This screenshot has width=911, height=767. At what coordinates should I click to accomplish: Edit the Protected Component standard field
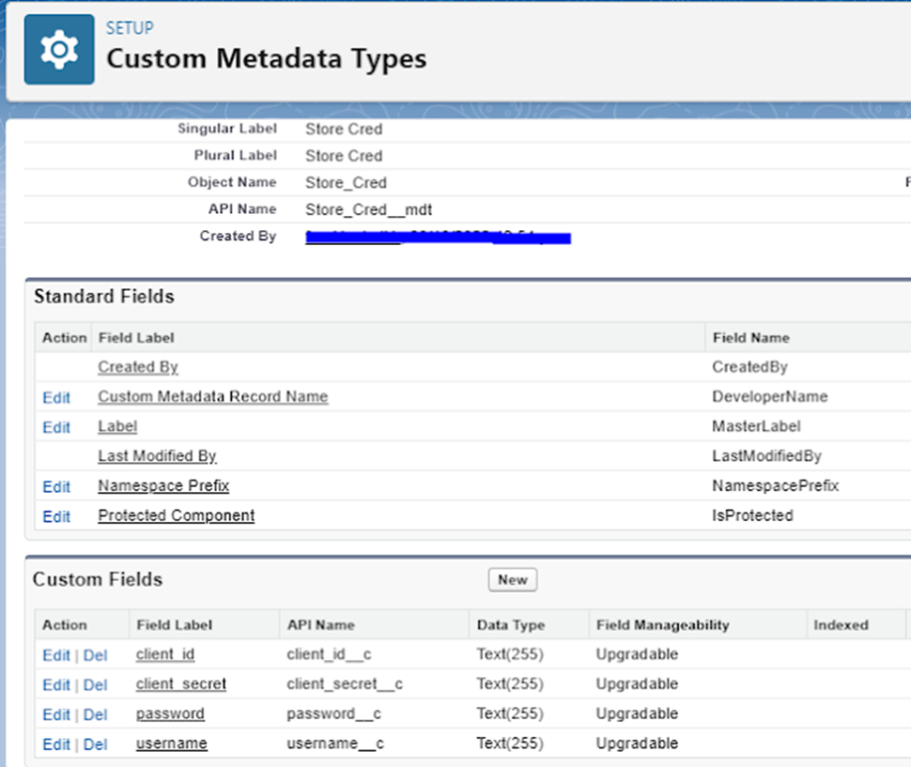pyautogui.click(x=56, y=516)
